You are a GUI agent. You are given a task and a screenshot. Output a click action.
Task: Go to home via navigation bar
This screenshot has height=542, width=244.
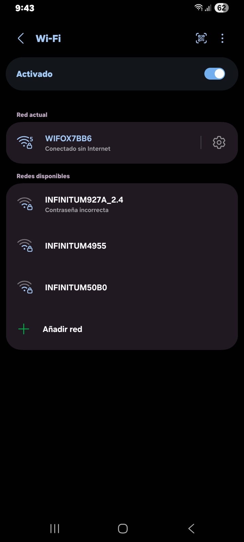[123, 528]
